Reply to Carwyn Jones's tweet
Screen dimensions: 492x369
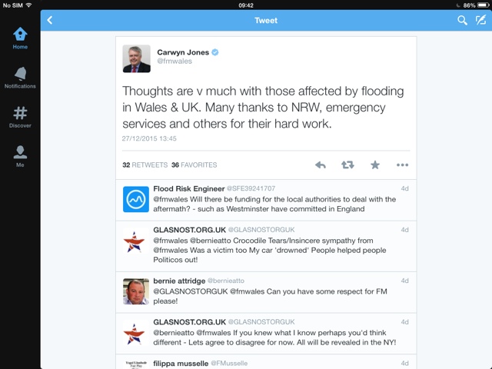321,165
